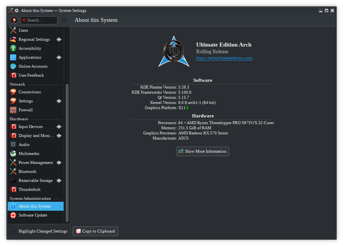Click the Removable Storage drive icon
The image size is (343, 246).
(13, 181)
